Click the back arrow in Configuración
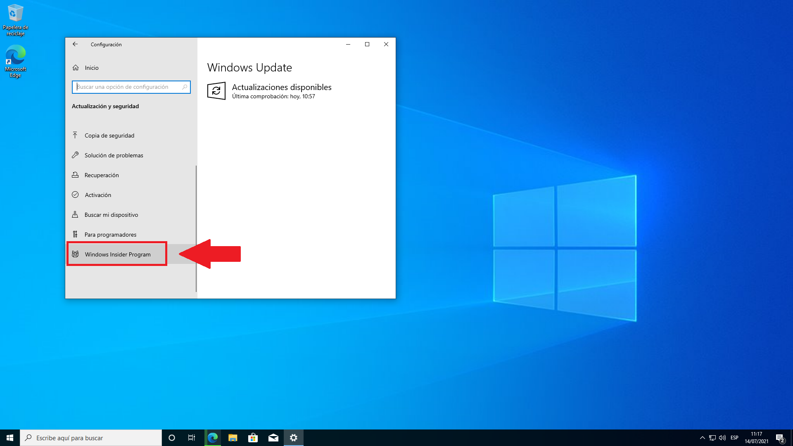The height and width of the screenshot is (446, 793). pyautogui.click(x=75, y=44)
